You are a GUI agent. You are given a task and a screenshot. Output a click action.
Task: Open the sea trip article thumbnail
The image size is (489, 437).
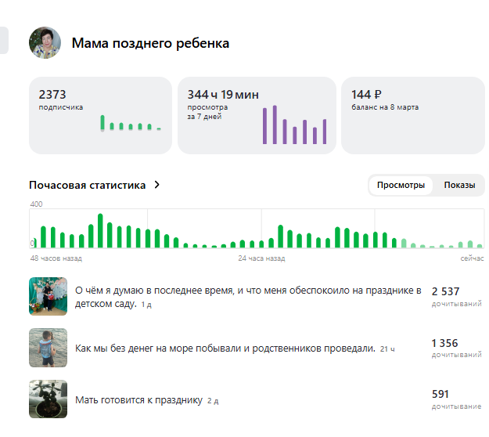(x=48, y=348)
